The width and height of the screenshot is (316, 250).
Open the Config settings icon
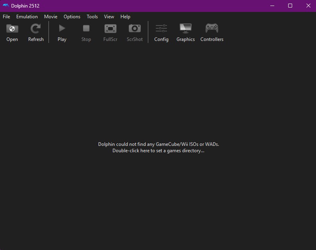click(x=161, y=29)
